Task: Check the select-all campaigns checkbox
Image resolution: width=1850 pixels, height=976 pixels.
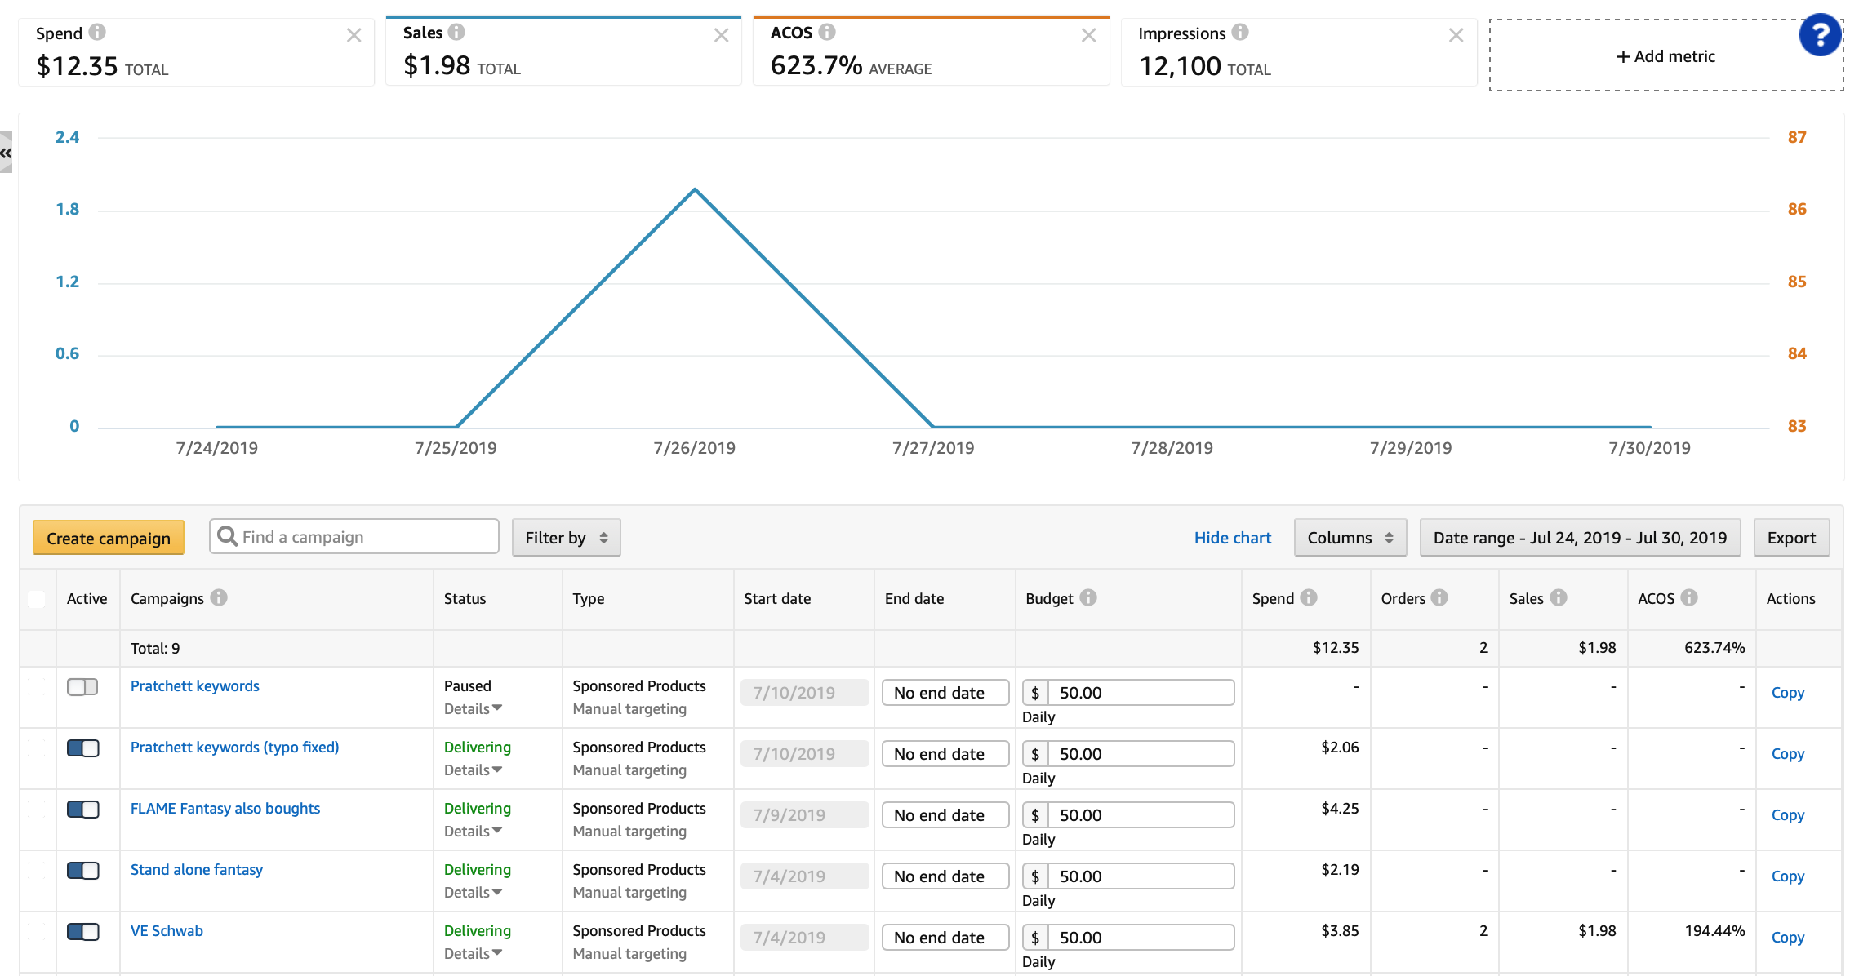Action: (37, 599)
